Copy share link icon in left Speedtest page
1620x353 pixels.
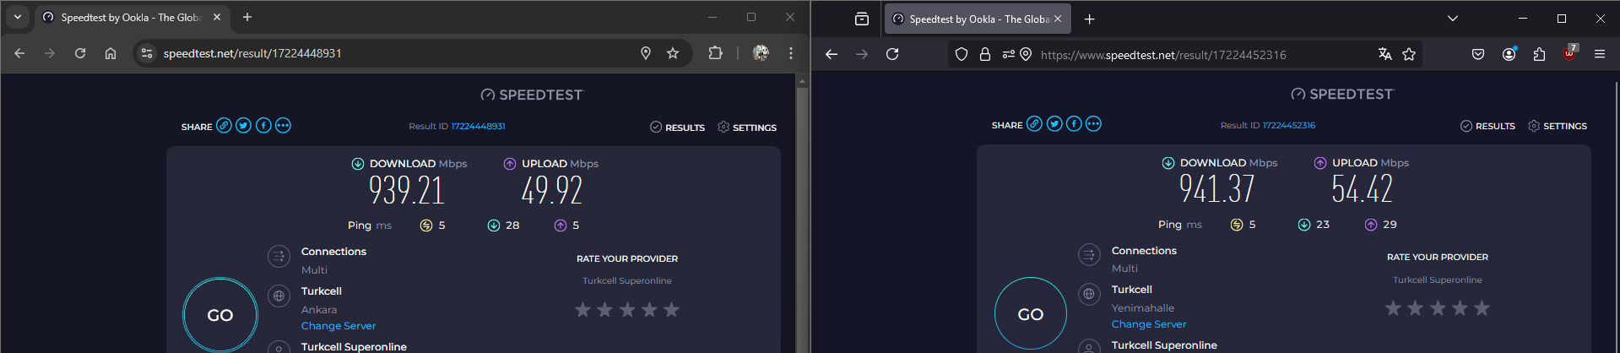coord(224,125)
